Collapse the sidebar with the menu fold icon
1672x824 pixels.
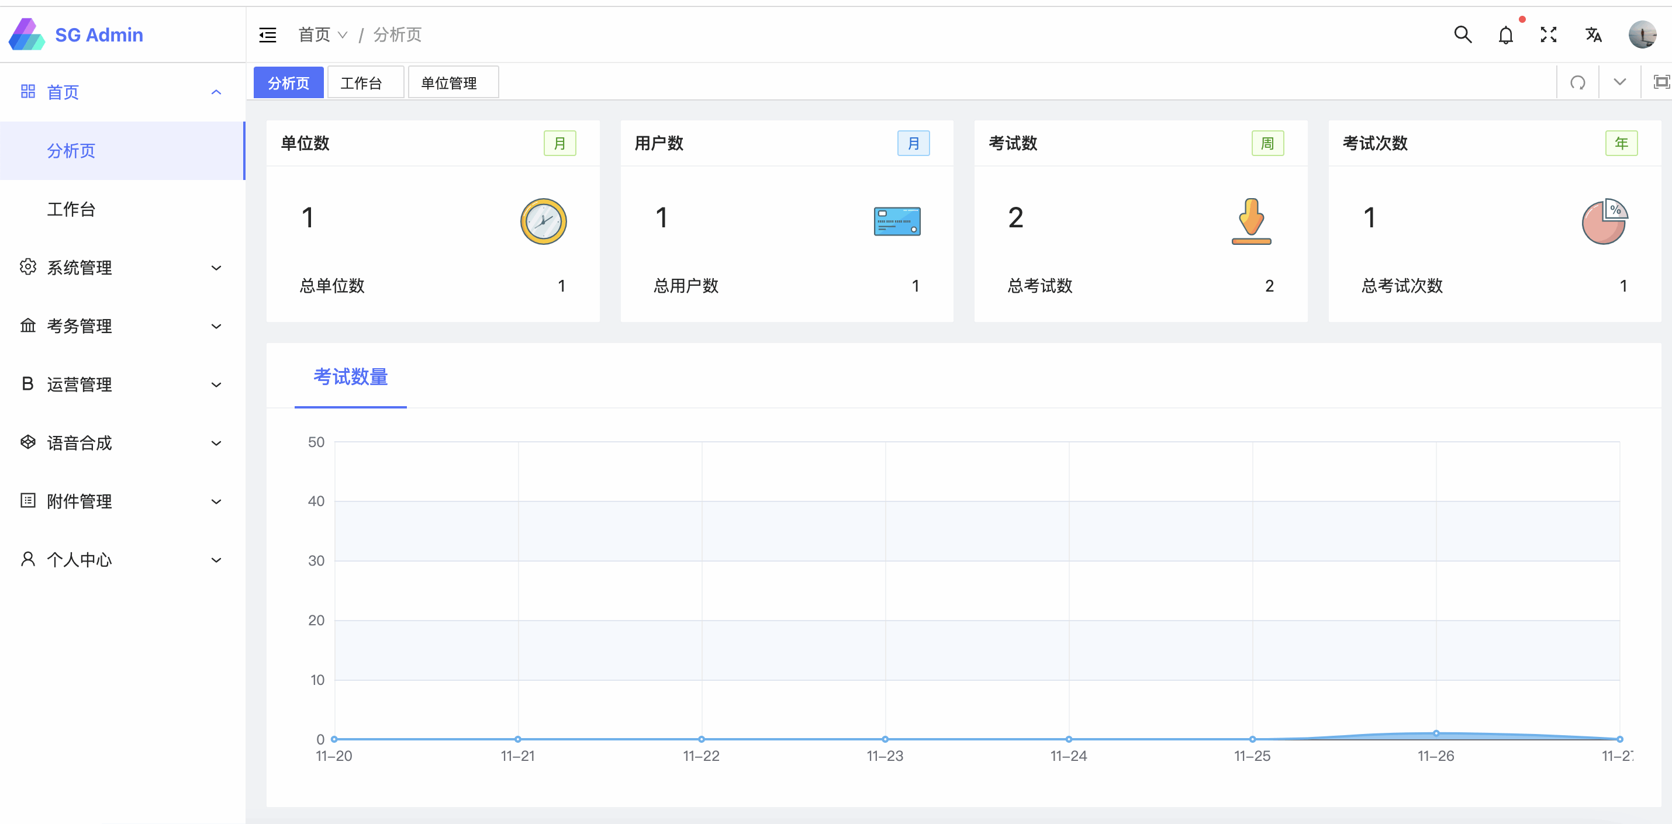pos(267,34)
